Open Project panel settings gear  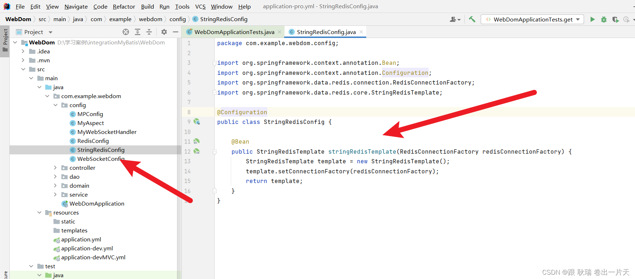tap(164, 32)
